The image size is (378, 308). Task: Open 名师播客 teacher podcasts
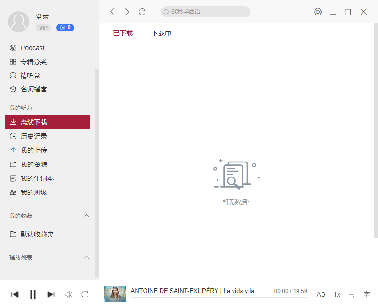[28, 89]
